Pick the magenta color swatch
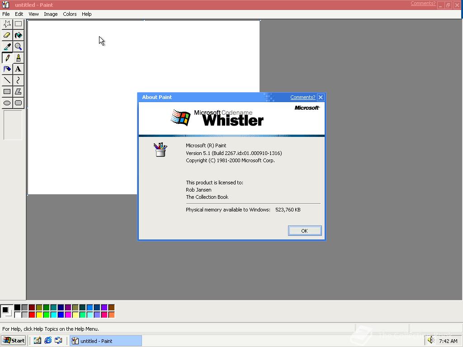This screenshot has height=347, width=463. pyautogui.click(x=68, y=315)
